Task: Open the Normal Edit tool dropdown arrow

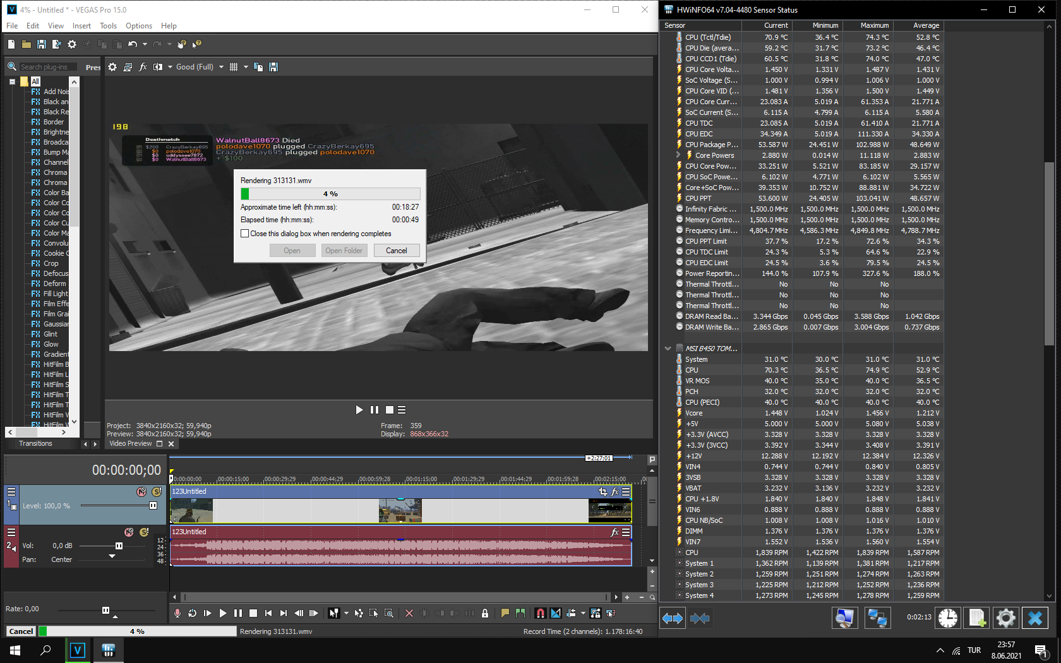Action: (x=346, y=613)
